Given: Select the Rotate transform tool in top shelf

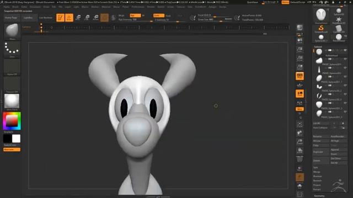Looking at the screenshot, I should click(x=95, y=18).
